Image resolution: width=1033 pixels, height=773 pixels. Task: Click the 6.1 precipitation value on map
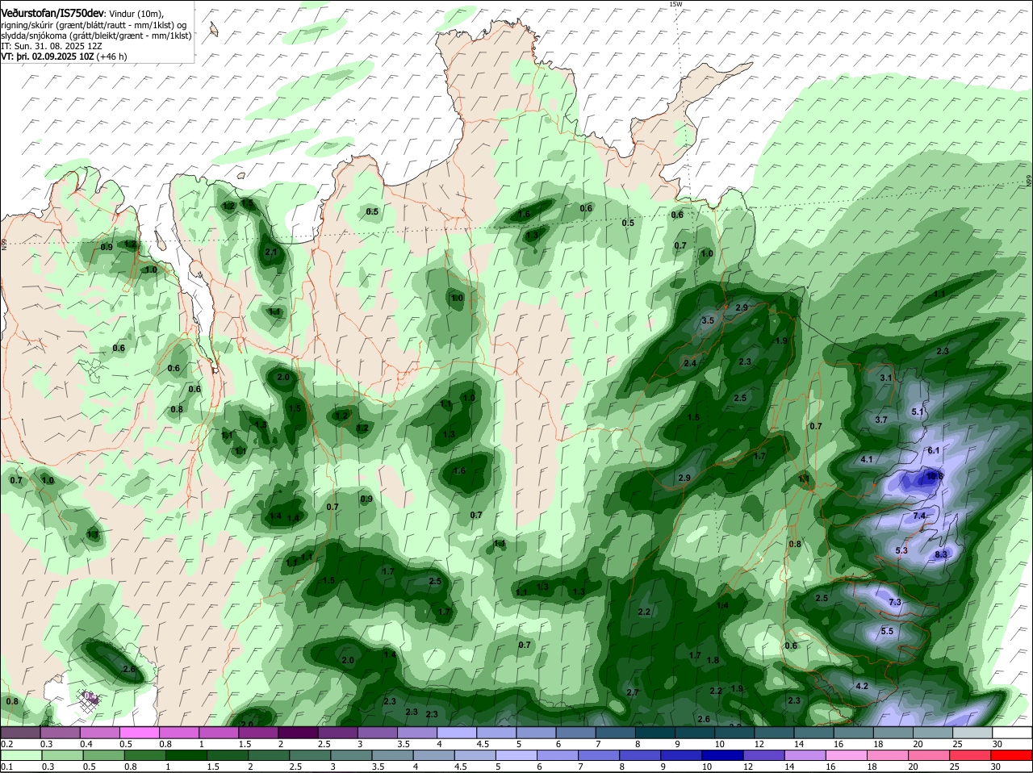(934, 450)
